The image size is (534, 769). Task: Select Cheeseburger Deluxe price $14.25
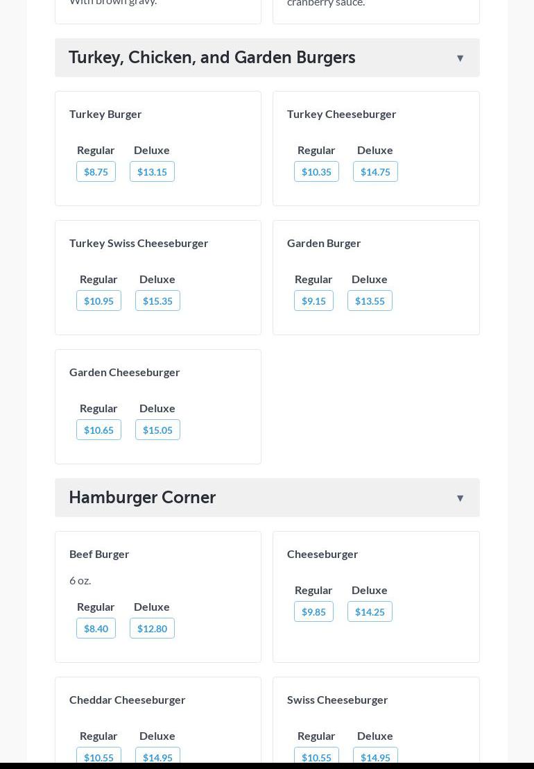pyautogui.click(x=370, y=611)
